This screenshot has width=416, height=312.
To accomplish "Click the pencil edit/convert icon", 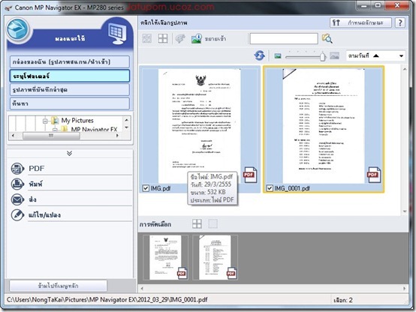I will coord(17,214).
